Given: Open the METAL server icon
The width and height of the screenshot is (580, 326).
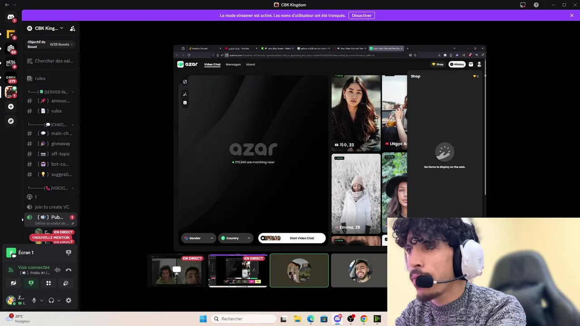Looking at the screenshot, I should click(x=11, y=63).
